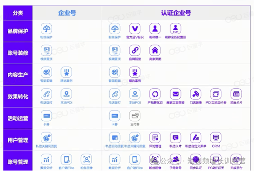
Task: Select the 产品转化页 refresh-arrows icon
Action: click(x=155, y=94)
